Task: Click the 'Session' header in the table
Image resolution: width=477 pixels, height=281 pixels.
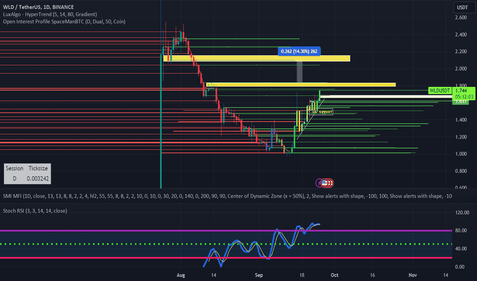Action: (15, 168)
